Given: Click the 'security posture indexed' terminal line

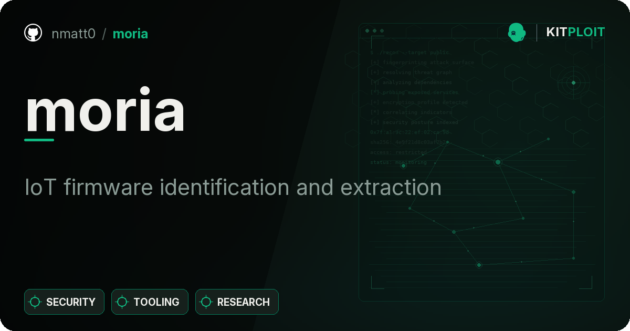Looking at the screenshot, I should 414,122.
